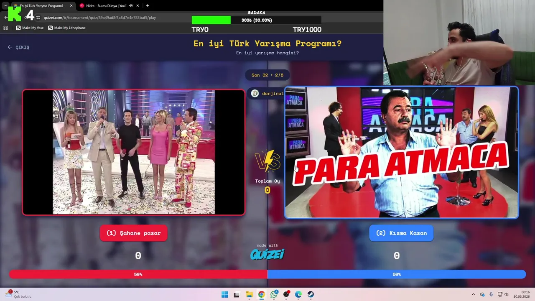Click the Quizei logo
The width and height of the screenshot is (535, 301).
pos(267,254)
